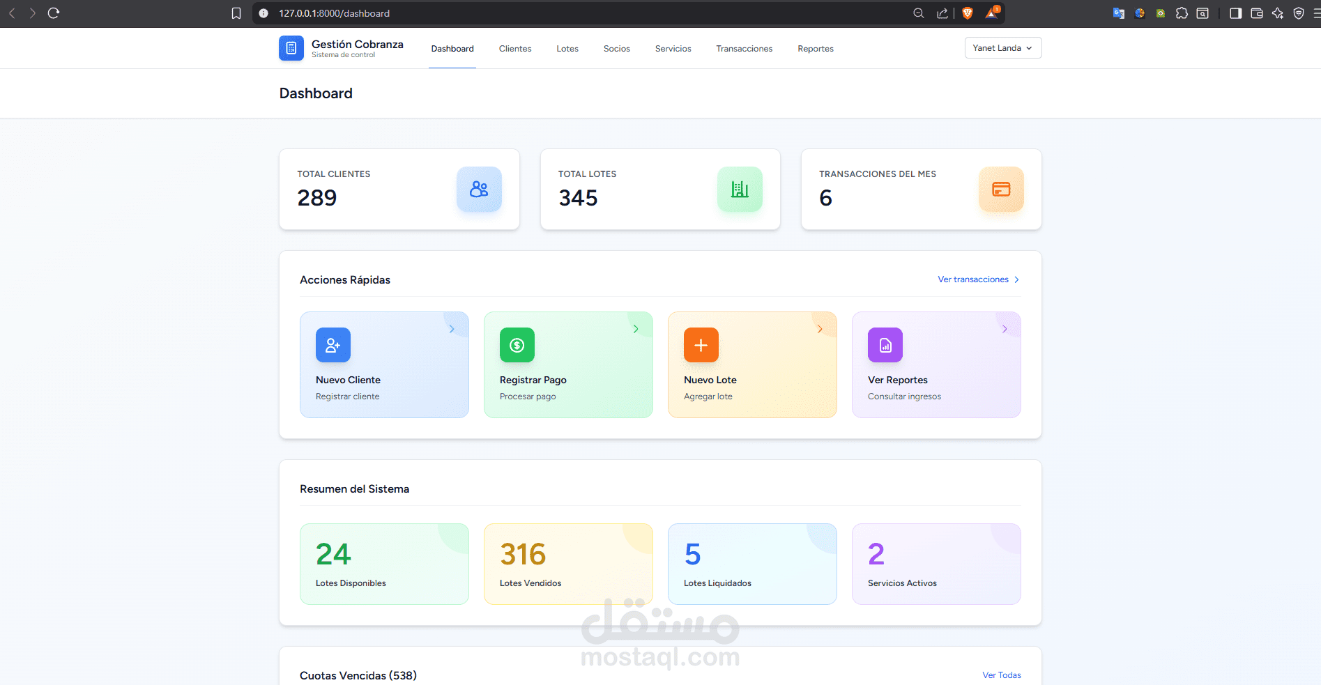Open the blue globe extension icon
The height and width of the screenshot is (685, 1321).
[1140, 13]
